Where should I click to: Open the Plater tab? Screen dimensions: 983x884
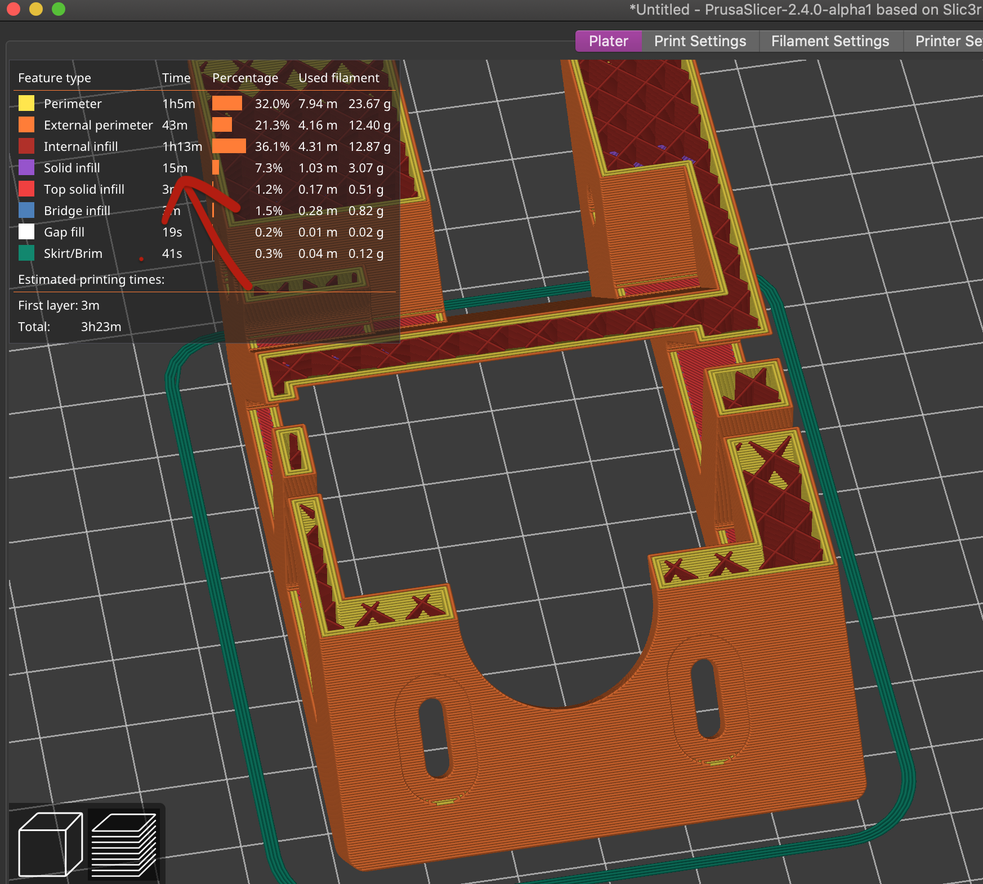608,41
